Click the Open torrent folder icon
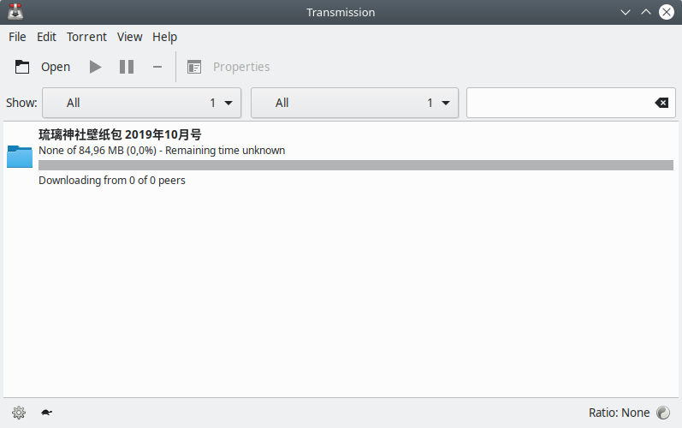Image resolution: width=682 pixels, height=428 pixels. 22,67
